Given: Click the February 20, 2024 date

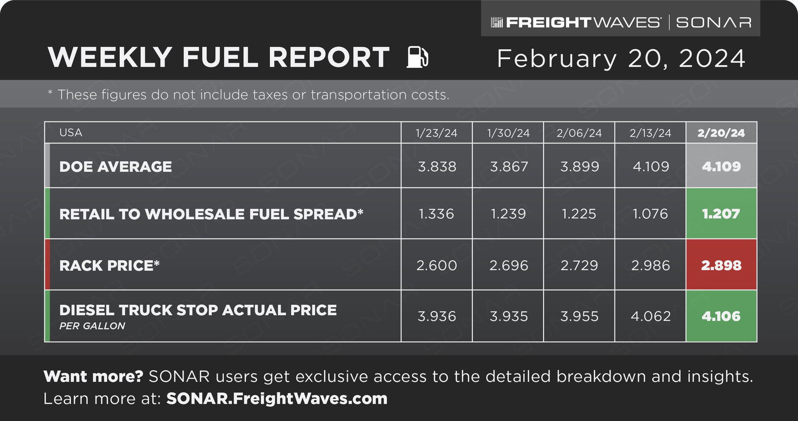Looking at the screenshot, I should tap(621, 58).
